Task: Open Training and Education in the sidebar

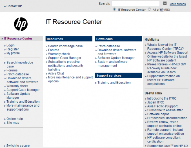Action: coord(23,101)
